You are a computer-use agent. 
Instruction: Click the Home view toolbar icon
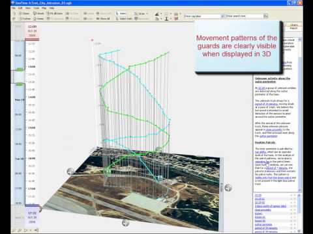click(x=38, y=19)
